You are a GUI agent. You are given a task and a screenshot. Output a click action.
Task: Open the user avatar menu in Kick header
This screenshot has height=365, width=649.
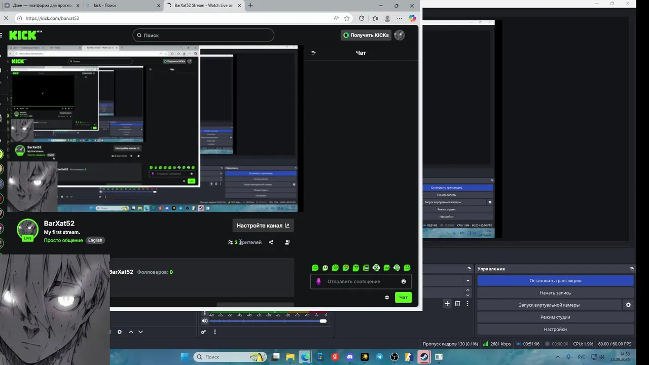pos(400,35)
